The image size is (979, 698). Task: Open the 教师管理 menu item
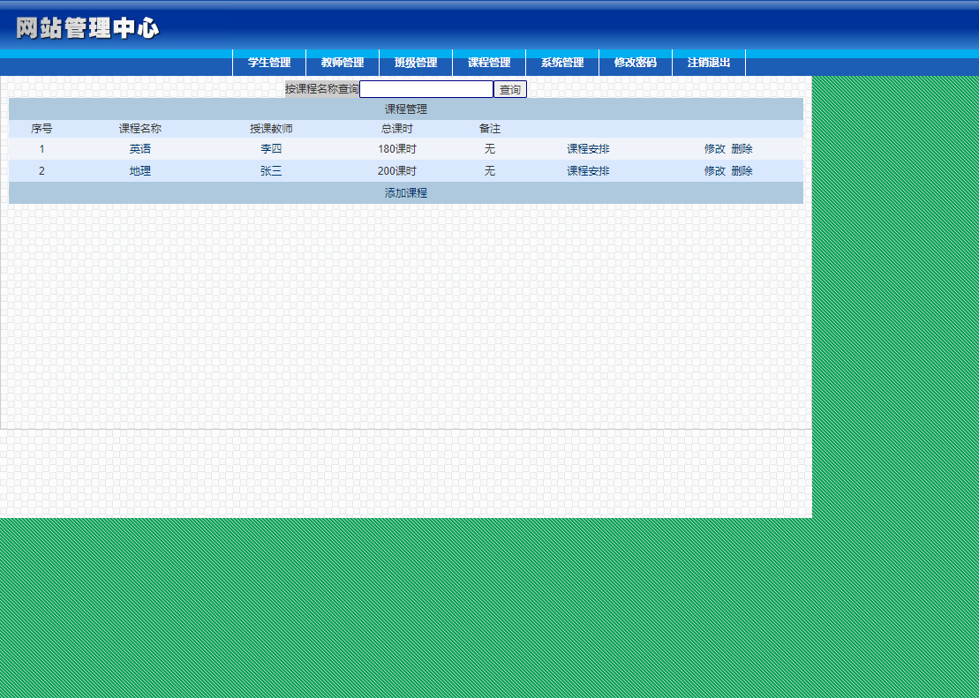click(343, 63)
